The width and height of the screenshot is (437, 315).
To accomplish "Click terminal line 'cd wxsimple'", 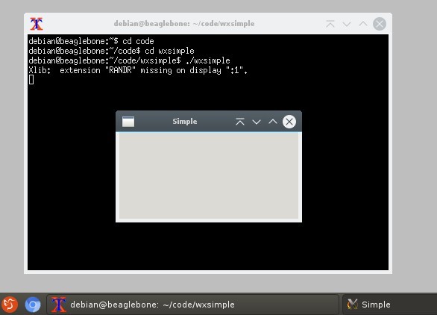I will coord(111,51).
